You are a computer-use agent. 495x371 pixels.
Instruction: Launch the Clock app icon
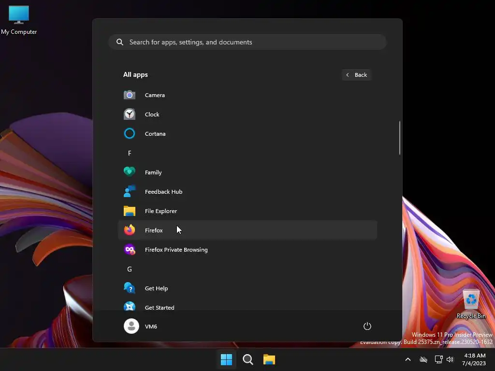(x=130, y=114)
